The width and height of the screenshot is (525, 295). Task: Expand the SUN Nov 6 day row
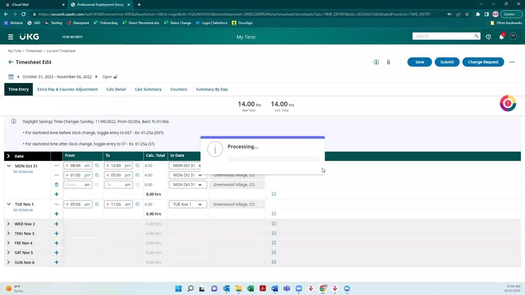click(9, 262)
